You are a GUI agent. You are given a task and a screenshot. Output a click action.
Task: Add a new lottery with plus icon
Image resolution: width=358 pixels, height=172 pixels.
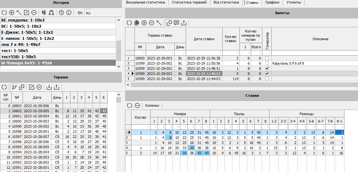[11, 13]
